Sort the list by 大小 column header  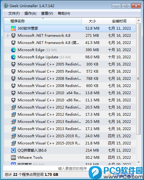(92, 21)
